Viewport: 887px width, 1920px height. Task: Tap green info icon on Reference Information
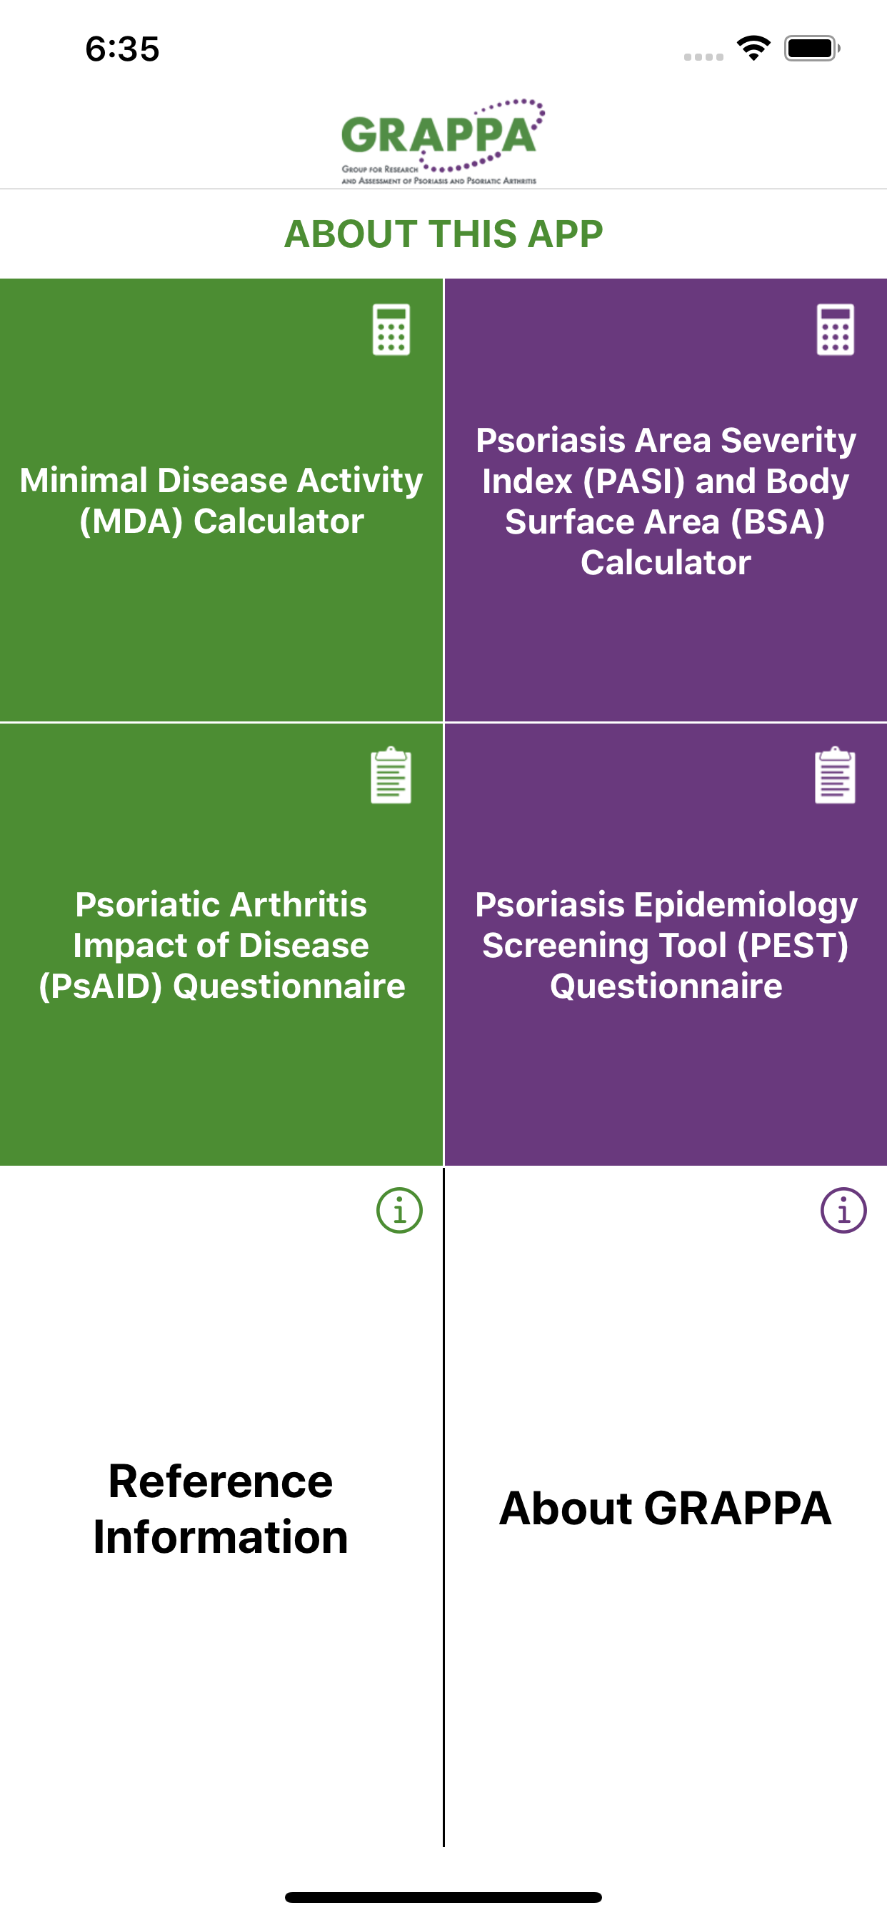399,1211
